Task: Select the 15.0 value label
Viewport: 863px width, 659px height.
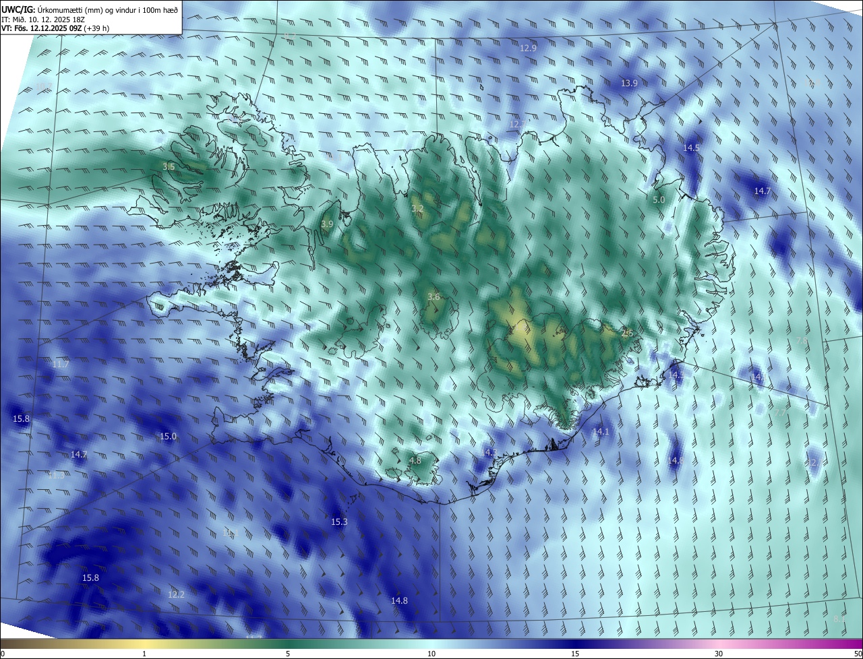Action: tap(168, 437)
